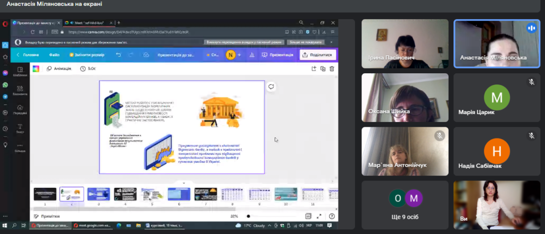545x234 pixels.
Task: Open the Opera menu logo button
Action: click(x=5, y=24)
